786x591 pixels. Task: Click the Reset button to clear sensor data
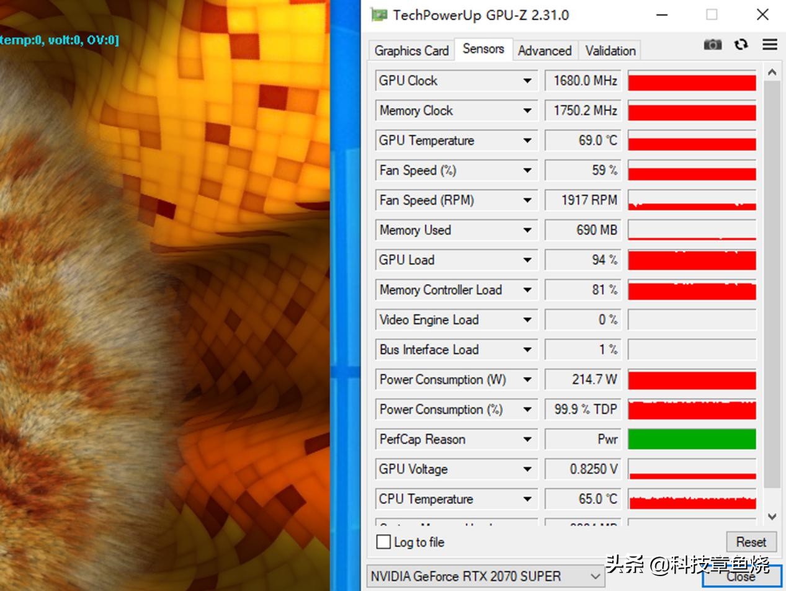[751, 541]
